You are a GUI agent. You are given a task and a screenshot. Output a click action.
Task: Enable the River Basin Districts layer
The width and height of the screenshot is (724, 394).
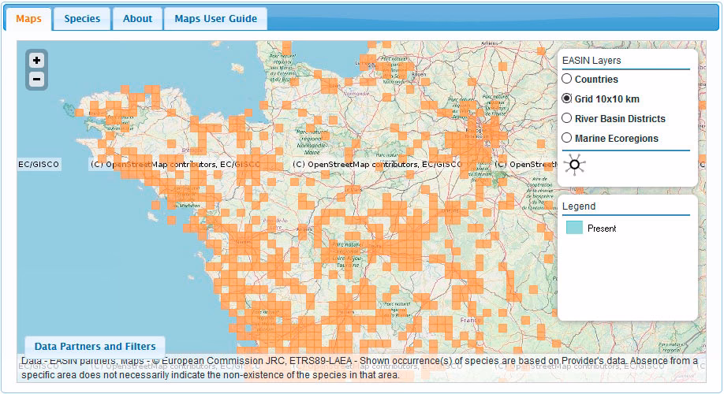tap(567, 118)
